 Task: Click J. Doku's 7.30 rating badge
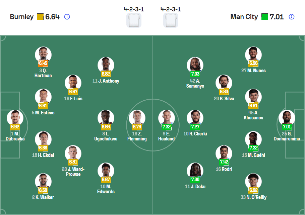click(x=195, y=180)
